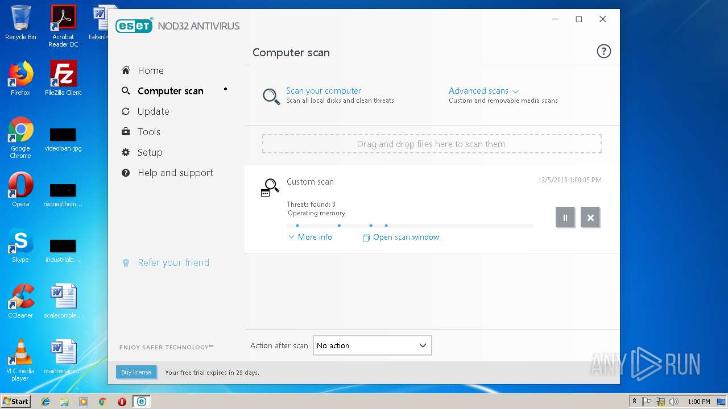Click the taskbar clock showing 1:00 PM
This screenshot has width=728, height=409.
(698, 402)
